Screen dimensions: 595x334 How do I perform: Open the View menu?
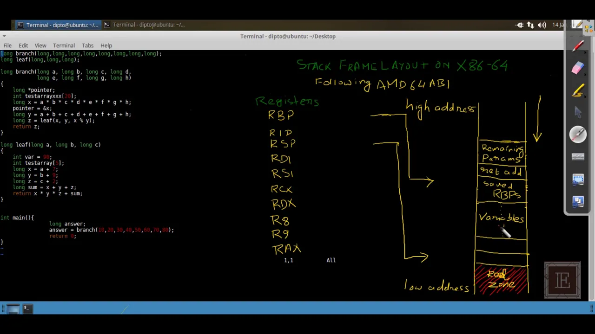tap(40, 45)
